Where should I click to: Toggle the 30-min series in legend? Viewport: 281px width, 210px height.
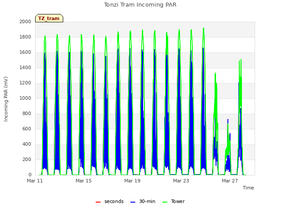coord(143,201)
